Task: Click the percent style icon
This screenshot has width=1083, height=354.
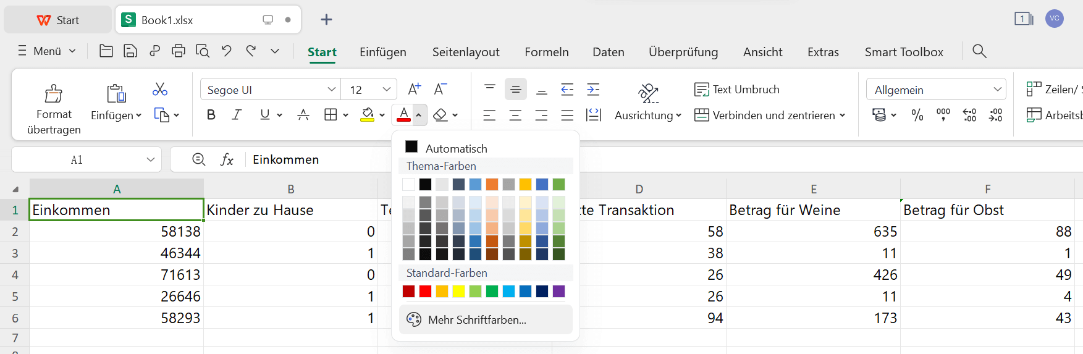Action: click(917, 115)
